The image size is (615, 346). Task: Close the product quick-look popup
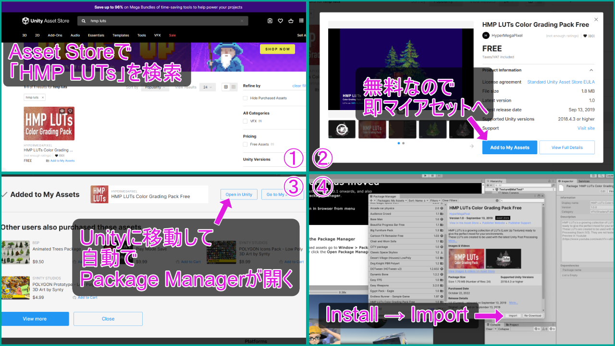coord(596,20)
